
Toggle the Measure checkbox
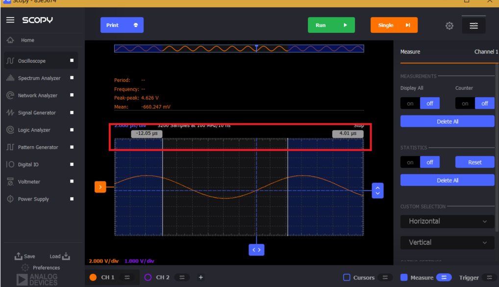[x=404, y=278]
